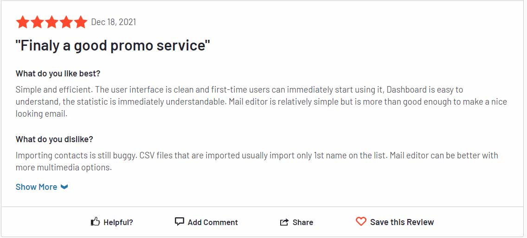This screenshot has height=238, width=527.
Task: Click the paragraph about importing contacts
Action: [257, 162]
